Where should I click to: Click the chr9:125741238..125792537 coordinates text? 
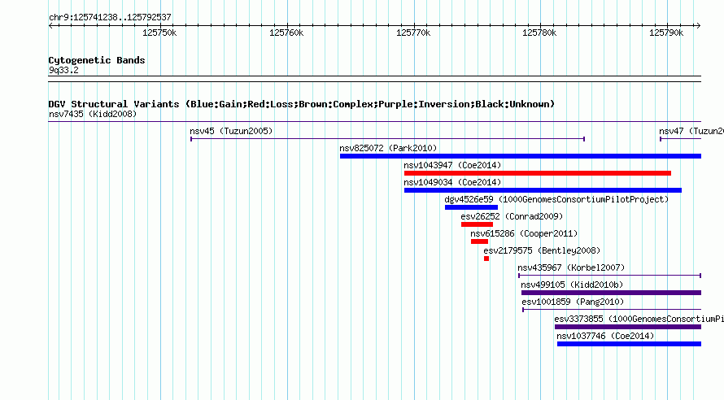[x=110, y=17]
